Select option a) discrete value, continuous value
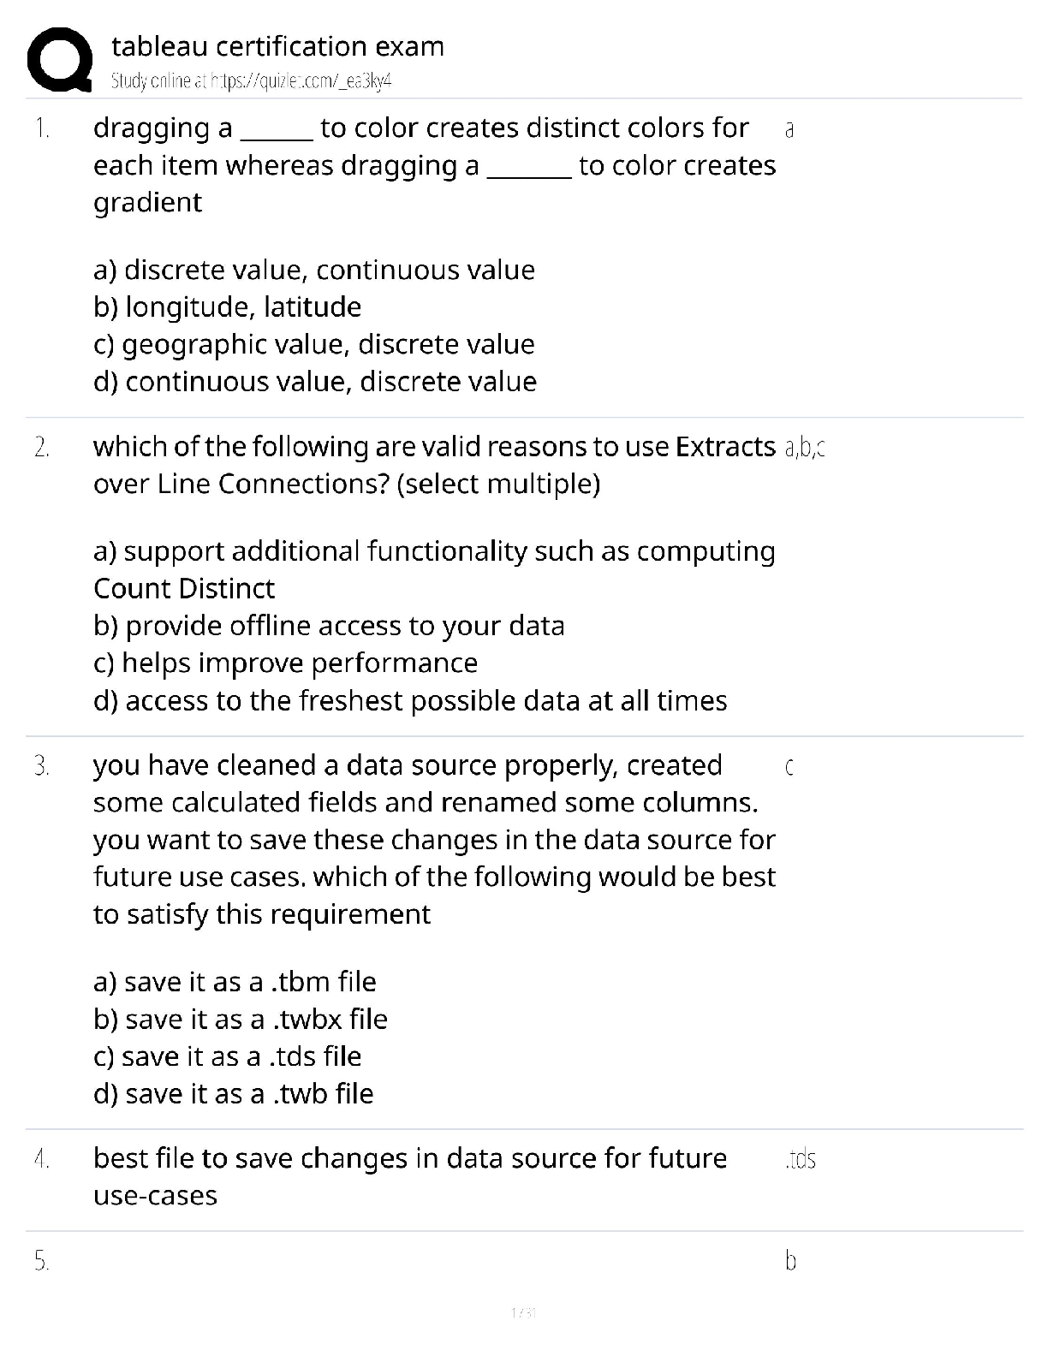1048x1356 pixels. click(313, 271)
